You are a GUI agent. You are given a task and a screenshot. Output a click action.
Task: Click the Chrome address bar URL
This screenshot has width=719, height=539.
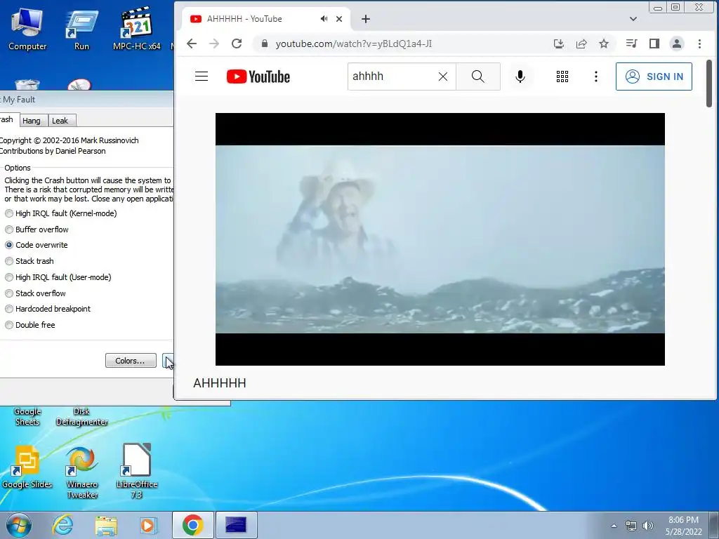click(354, 44)
